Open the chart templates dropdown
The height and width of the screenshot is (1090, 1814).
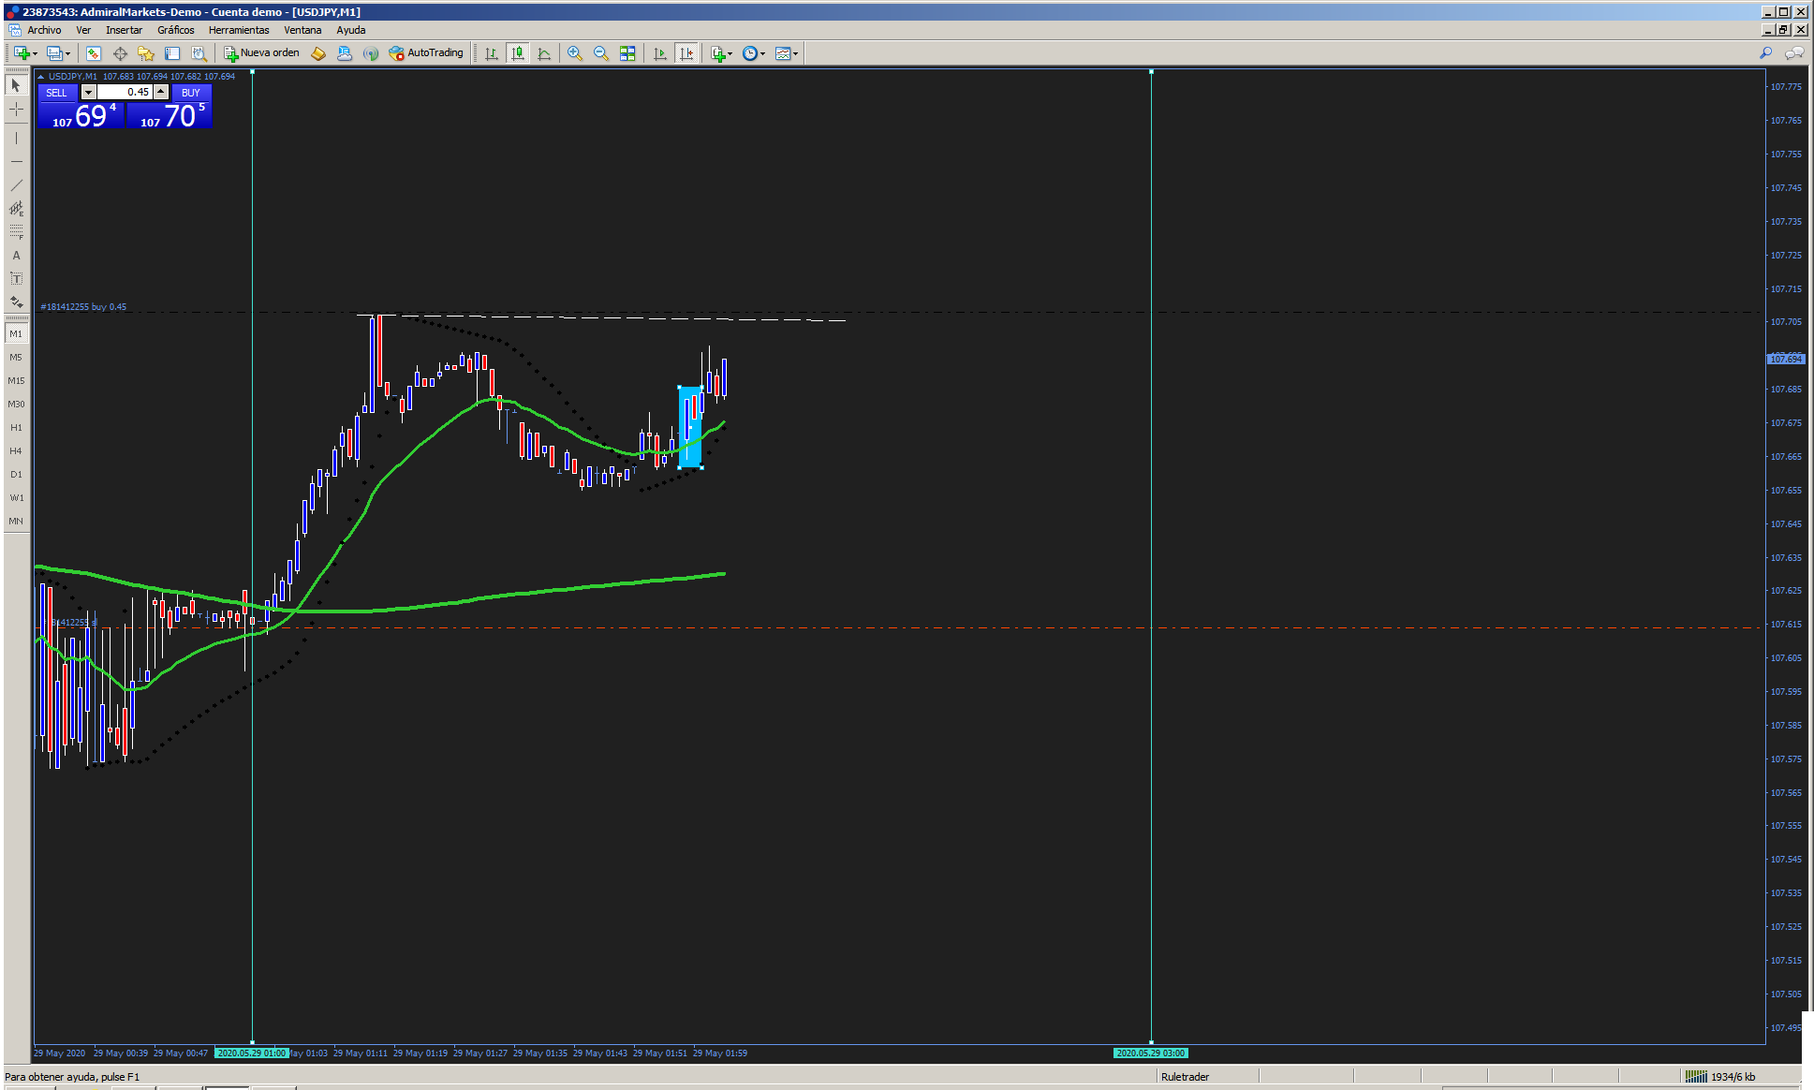(795, 53)
